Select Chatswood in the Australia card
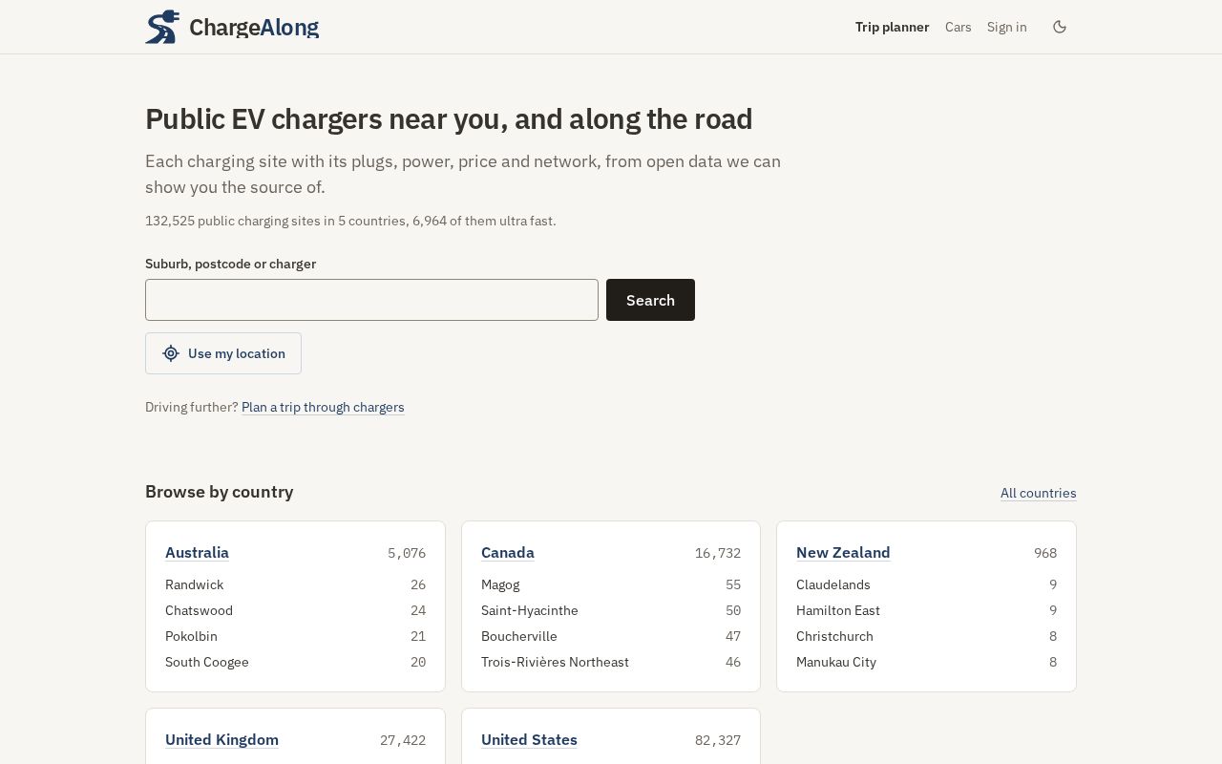The height and width of the screenshot is (764, 1222). click(x=199, y=610)
